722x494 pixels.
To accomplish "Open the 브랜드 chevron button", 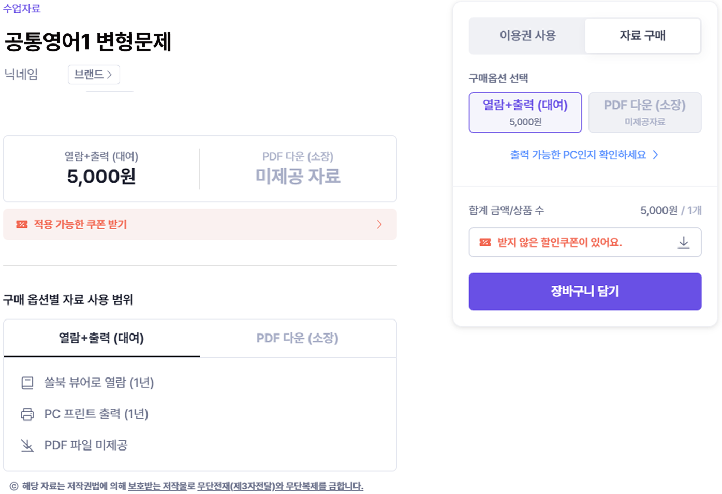I will [94, 75].
